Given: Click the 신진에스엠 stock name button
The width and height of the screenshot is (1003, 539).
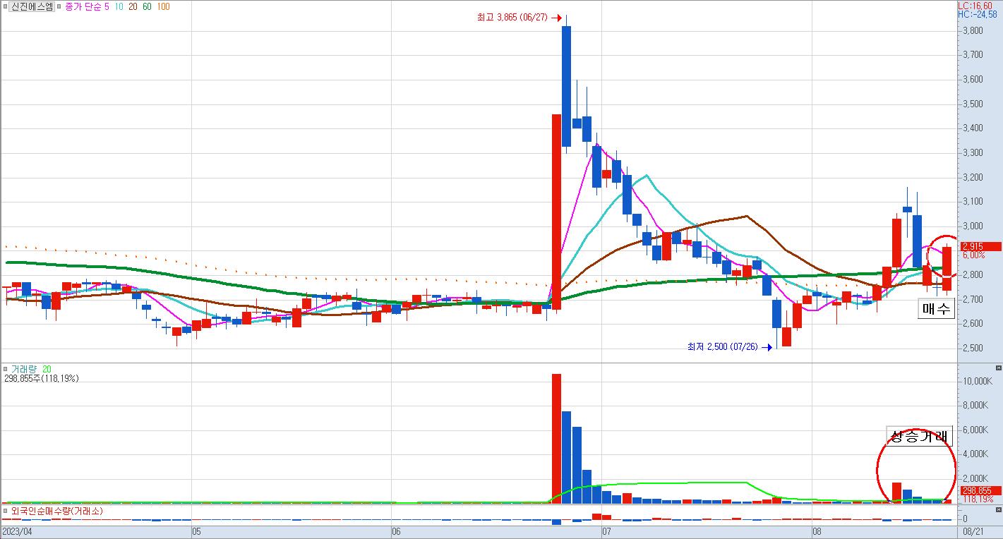Looking at the screenshot, I should pos(32,6).
